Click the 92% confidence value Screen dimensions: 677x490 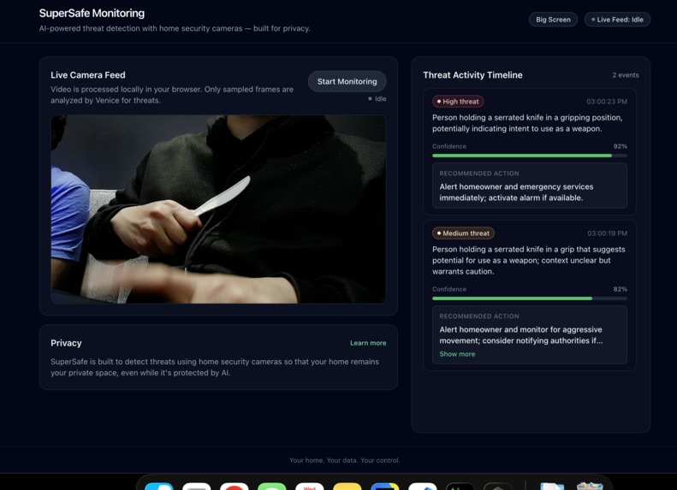pyautogui.click(x=620, y=146)
